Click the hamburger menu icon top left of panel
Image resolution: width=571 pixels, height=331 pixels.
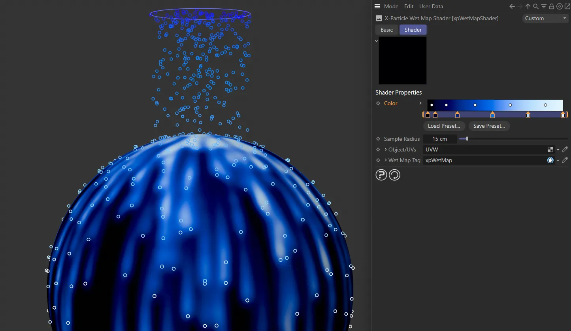[x=377, y=6]
